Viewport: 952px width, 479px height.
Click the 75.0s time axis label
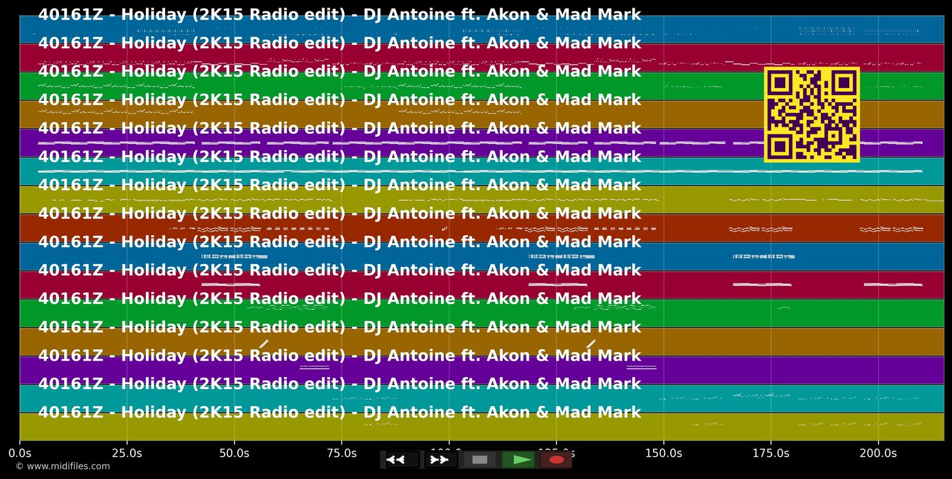coord(341,453)
